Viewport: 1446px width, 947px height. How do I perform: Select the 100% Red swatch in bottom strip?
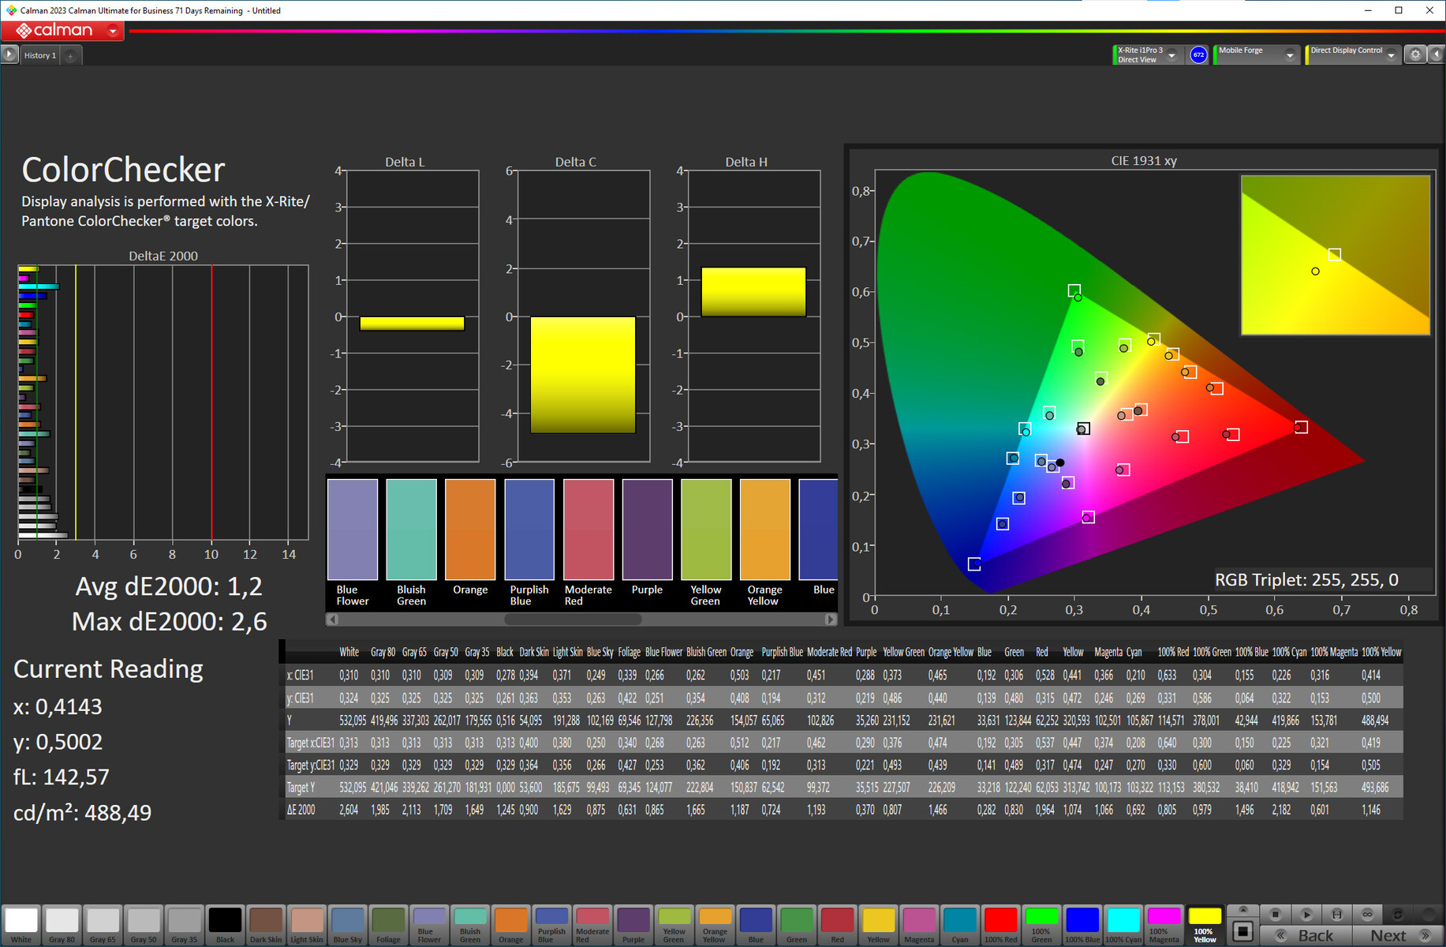pyautogui.click(x=1000, y=922)
